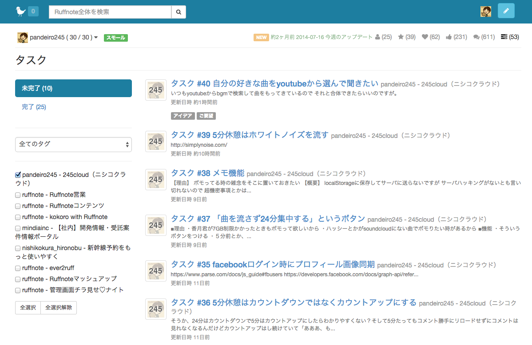The image size is (532, 345).
Task: Open the user avatar in top header
Action: (x=485, y=12)
